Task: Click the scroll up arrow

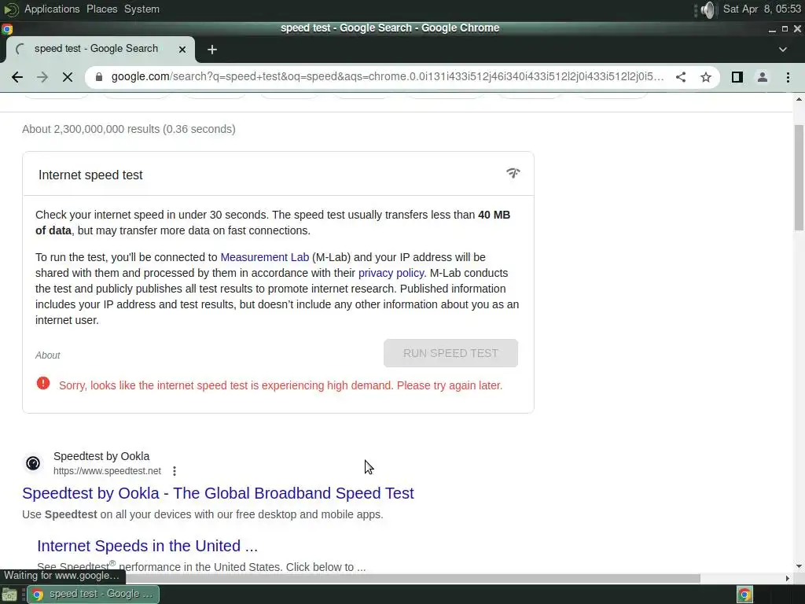Action: click(799, 99)
